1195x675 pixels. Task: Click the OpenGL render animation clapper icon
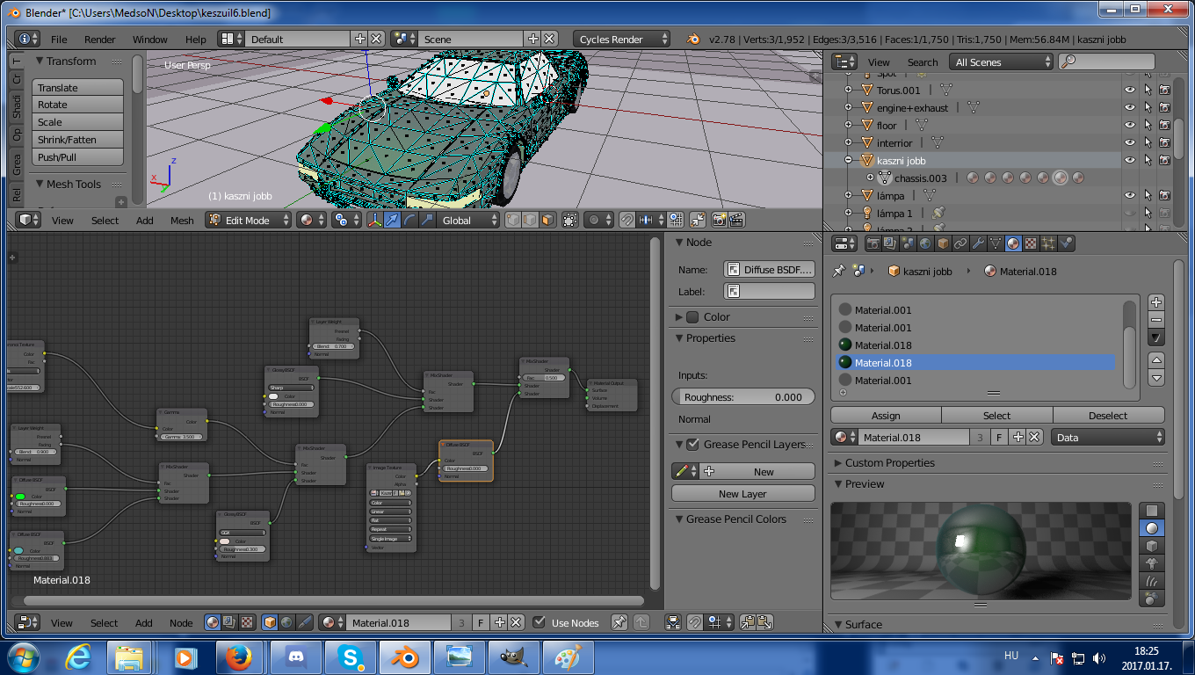tap(736, 220)
